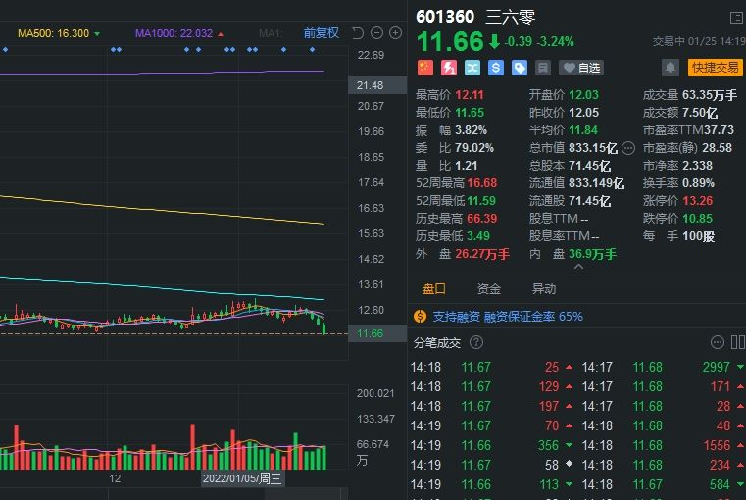Expand market cap more options ellipsis

[x=628, y=148]
